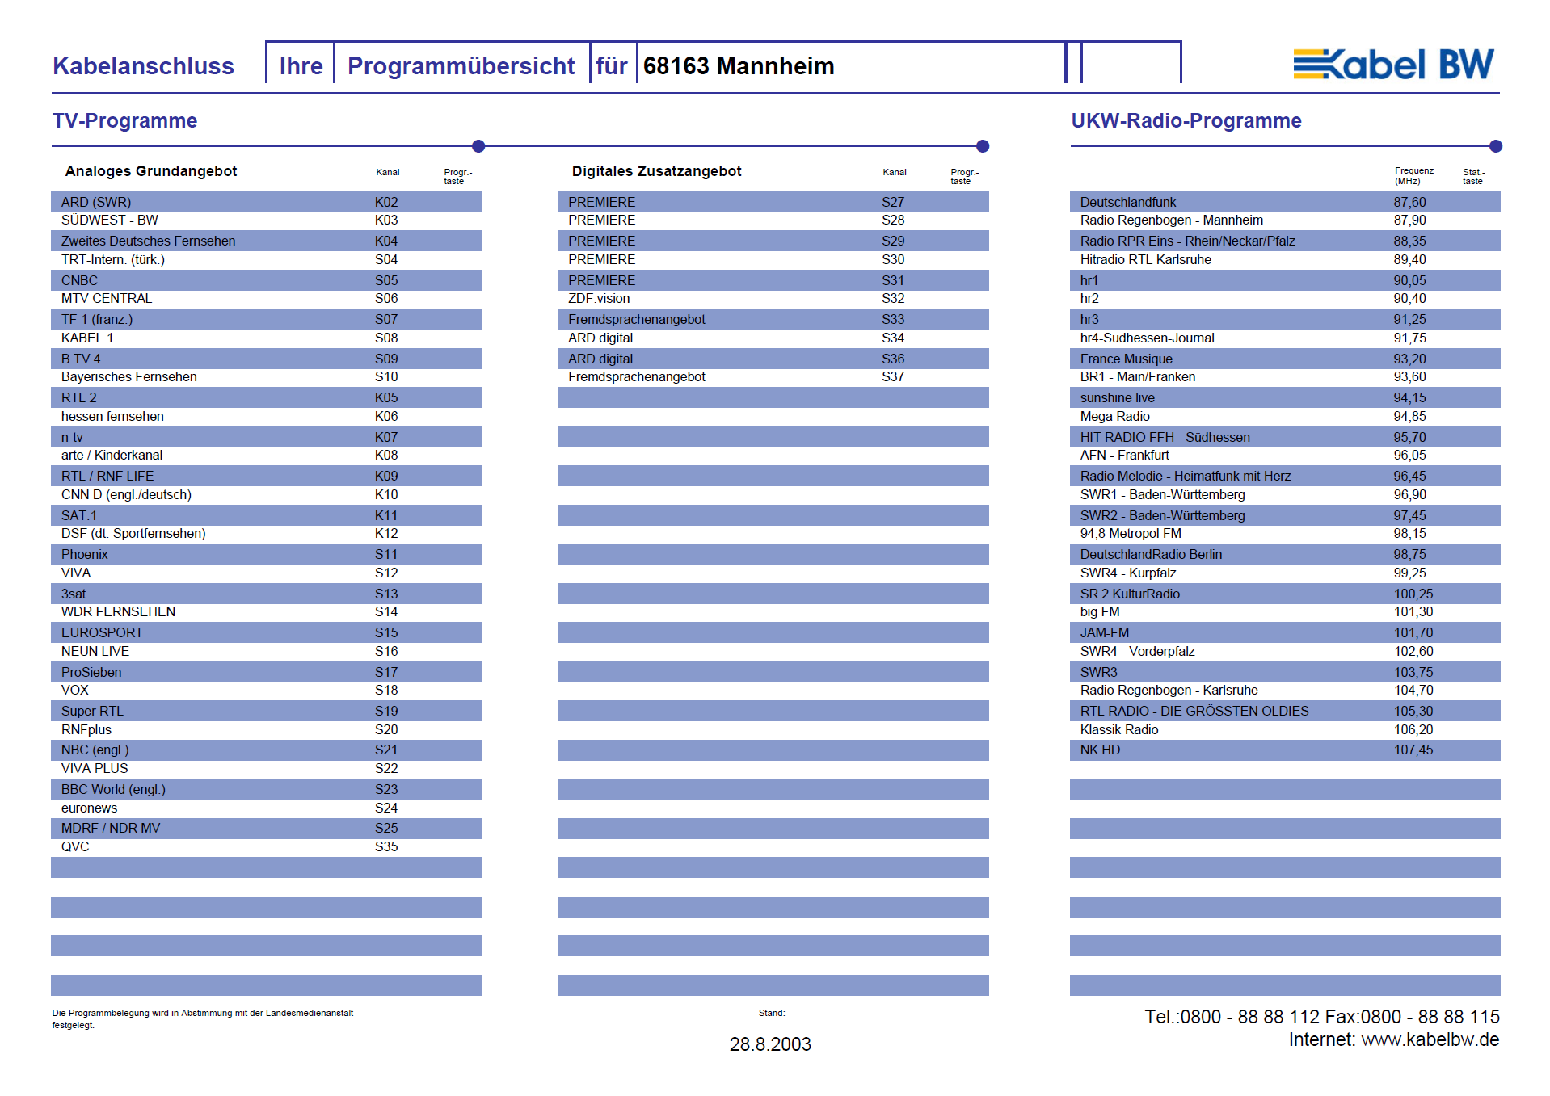Select the sunshine live row
The height and width of the screenshot is (1096, 1550).
click(x=1285, y=397)
